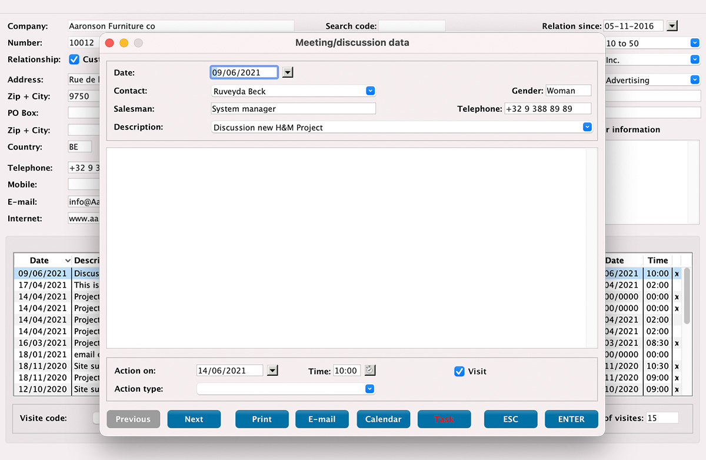
Task: Click in the large notes text area
Action: coord(352,248)
